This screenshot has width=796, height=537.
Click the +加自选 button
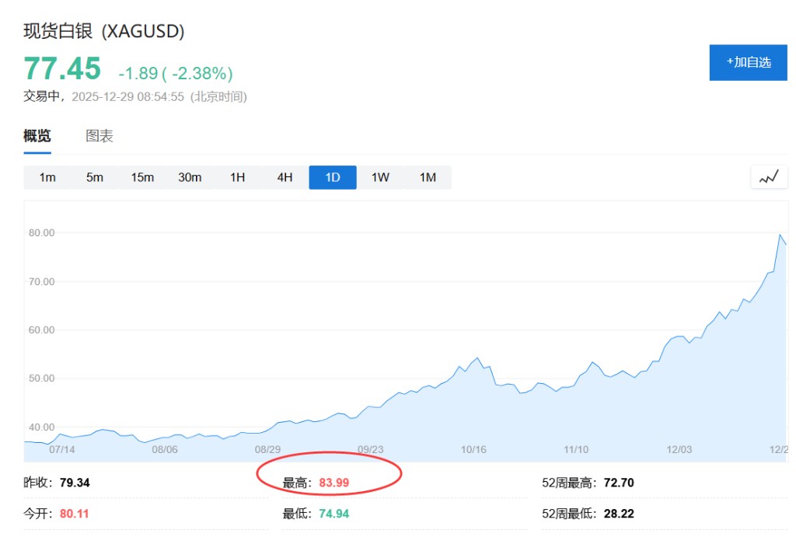coord(748,62)
